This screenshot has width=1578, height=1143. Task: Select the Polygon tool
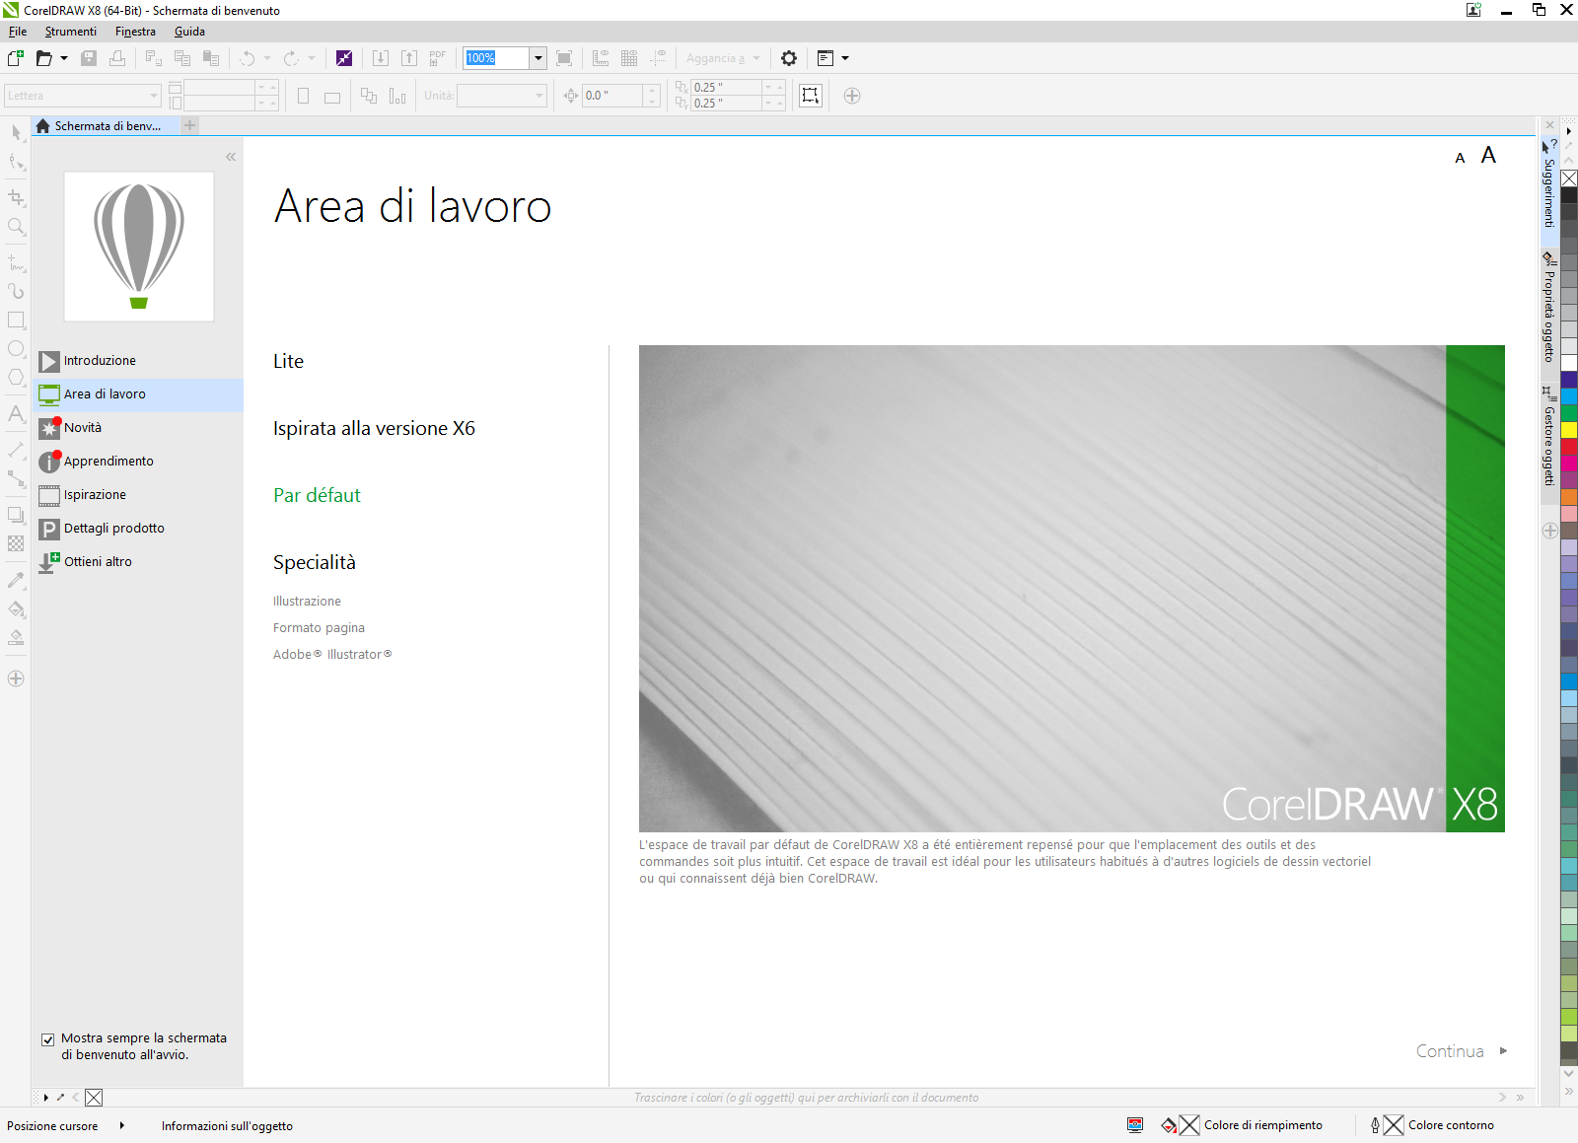[16, 378]
